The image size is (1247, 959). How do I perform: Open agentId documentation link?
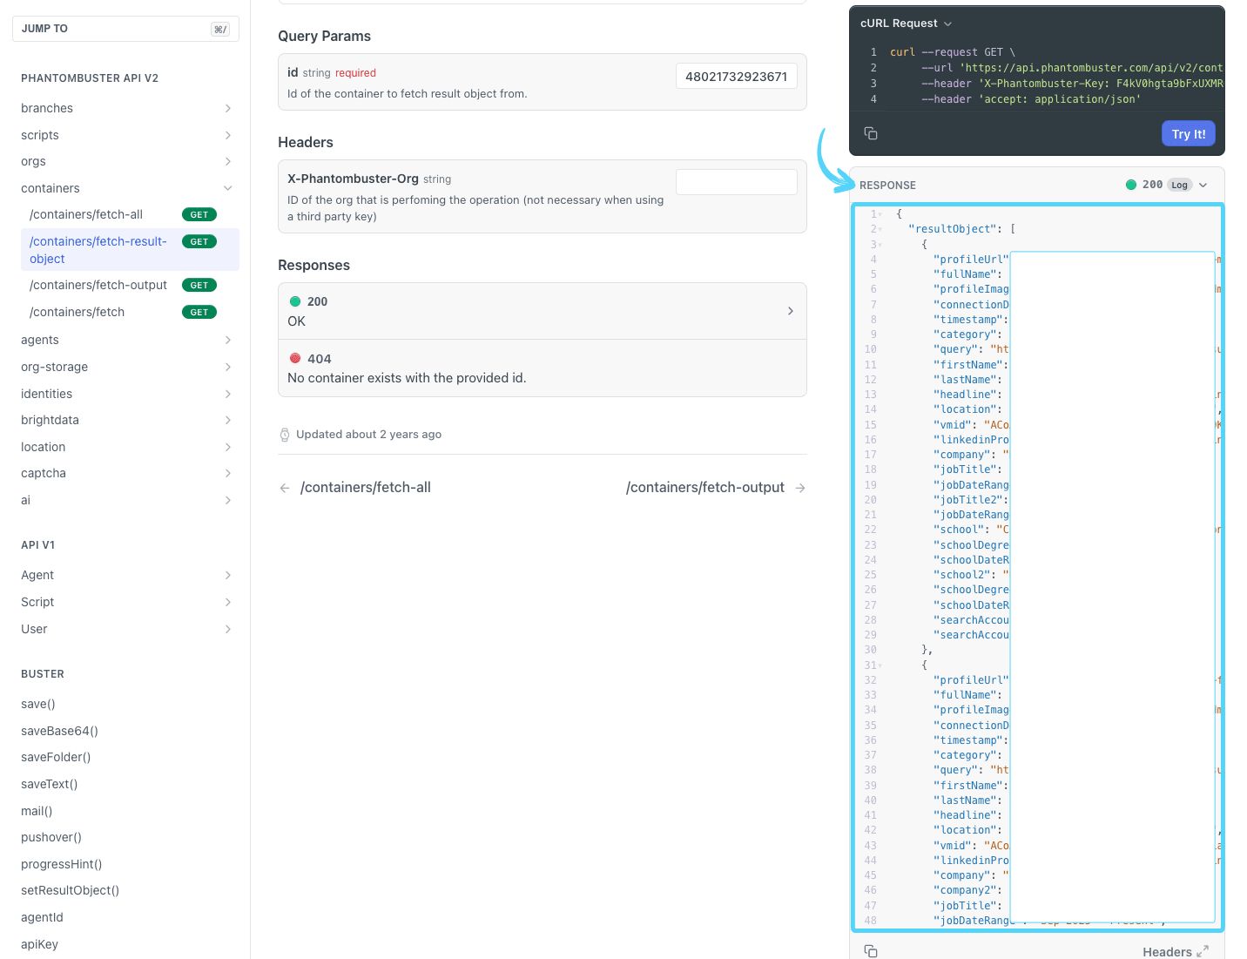point(42,917)
